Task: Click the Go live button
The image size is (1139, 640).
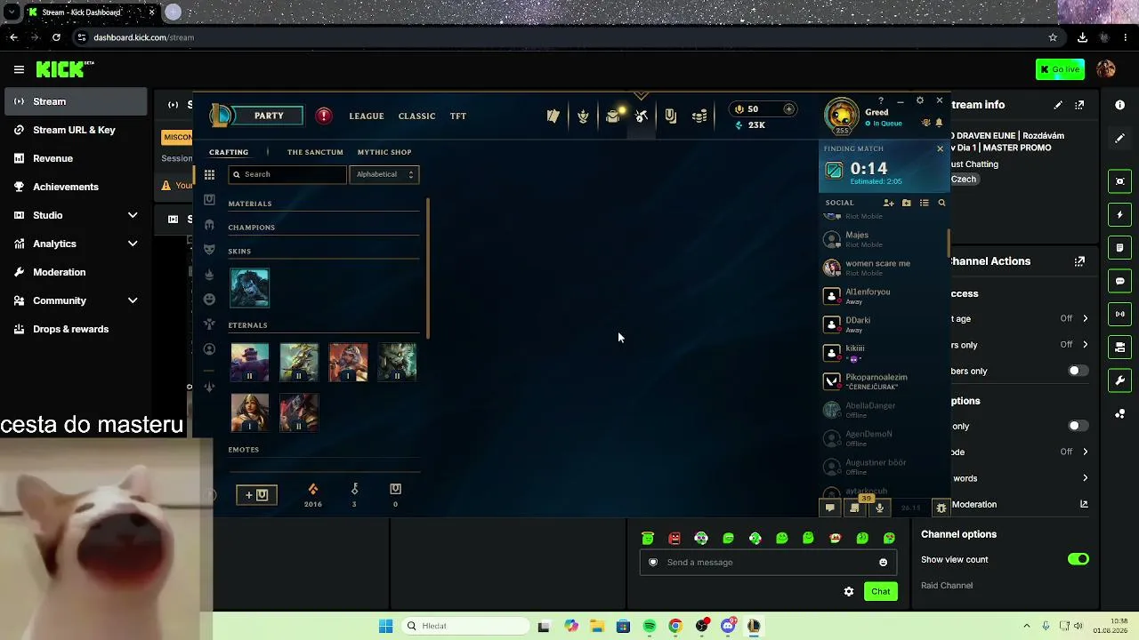Action: [1060, 69]
